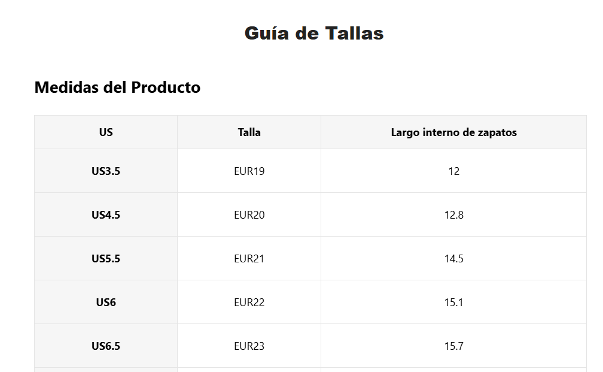
Task: Click the EUR19 size cell
Action: 249,171
